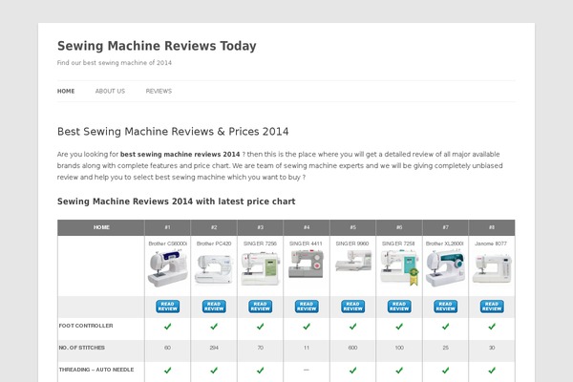Select the Janome 8077 model name
This screenshot has height=382, width=573.
point(491,244)
